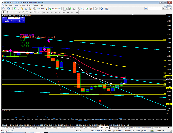Toggle the AutoTrading button
Image resolution: width=173 pixels, height=133 pixels.
click(x=55, y=9)
